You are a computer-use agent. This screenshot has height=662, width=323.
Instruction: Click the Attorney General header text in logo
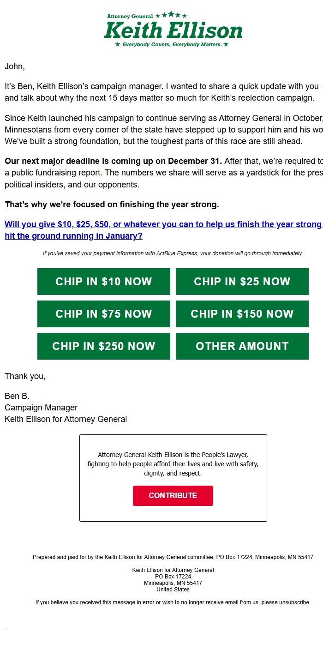[129, 15]
